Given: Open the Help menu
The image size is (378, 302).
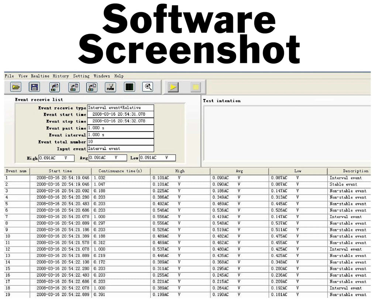Looking at the screenshot, I should coord(119,76).
